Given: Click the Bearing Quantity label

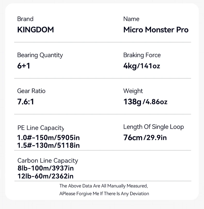Looking at the screenshot, I should (x=40, y=55).
